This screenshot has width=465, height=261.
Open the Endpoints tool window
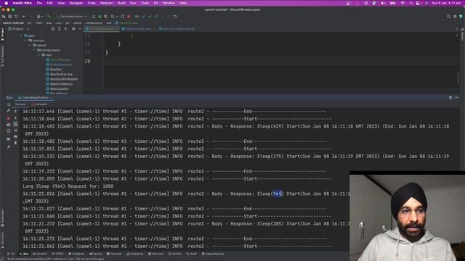(x=134, y=254)
